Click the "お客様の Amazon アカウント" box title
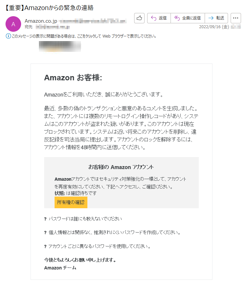Image resolution: width=242 pixels, height=285 pixels. point(121,167)
